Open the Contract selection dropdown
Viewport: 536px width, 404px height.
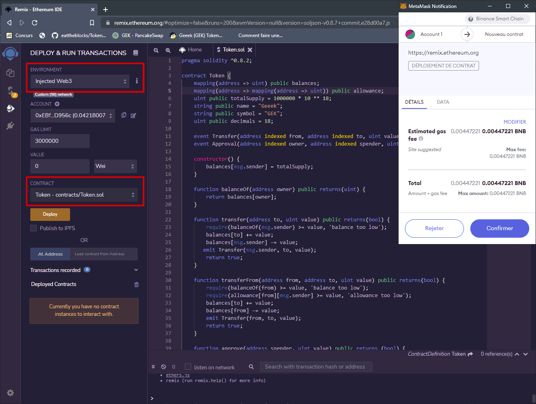coord(84,195)
